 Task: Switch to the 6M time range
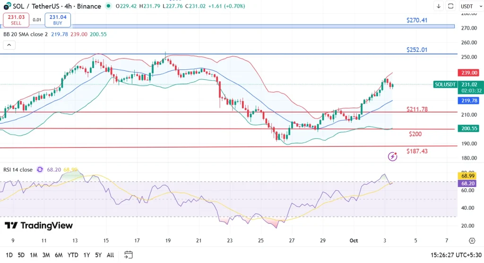[x=59, y=255]
